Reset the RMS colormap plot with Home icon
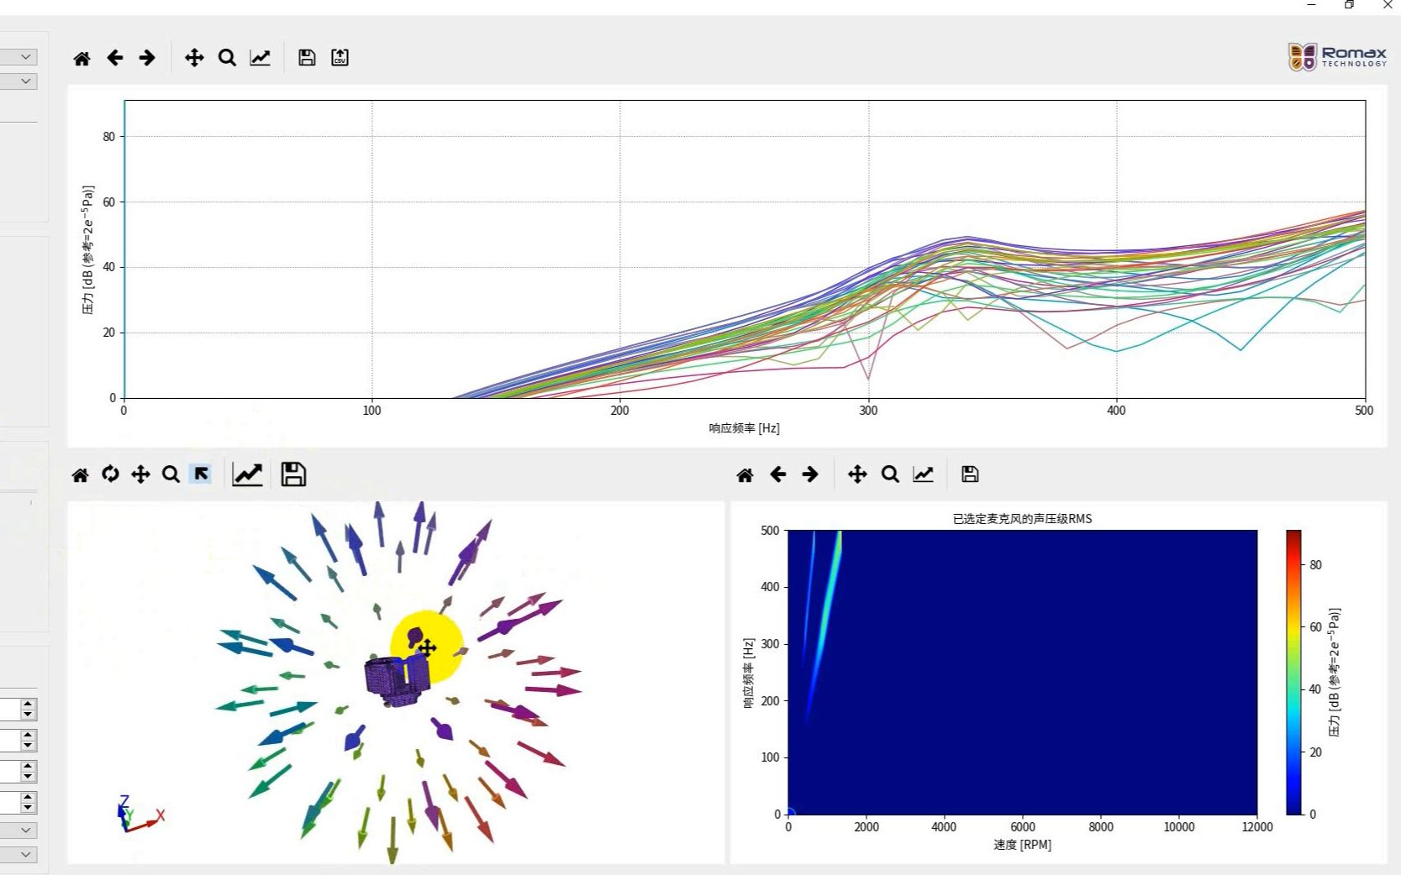 click(745, 475)
